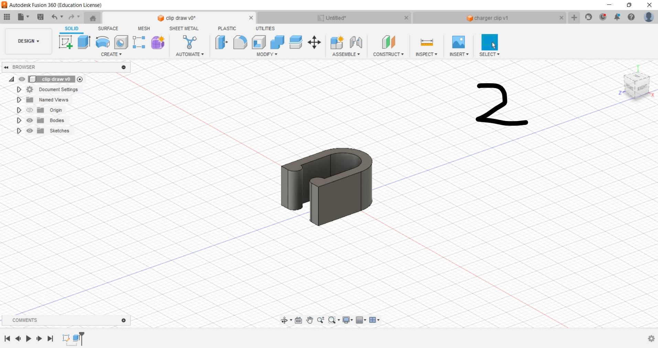Click the Select tool icon
Screen dimensions: 658x348
489,42
